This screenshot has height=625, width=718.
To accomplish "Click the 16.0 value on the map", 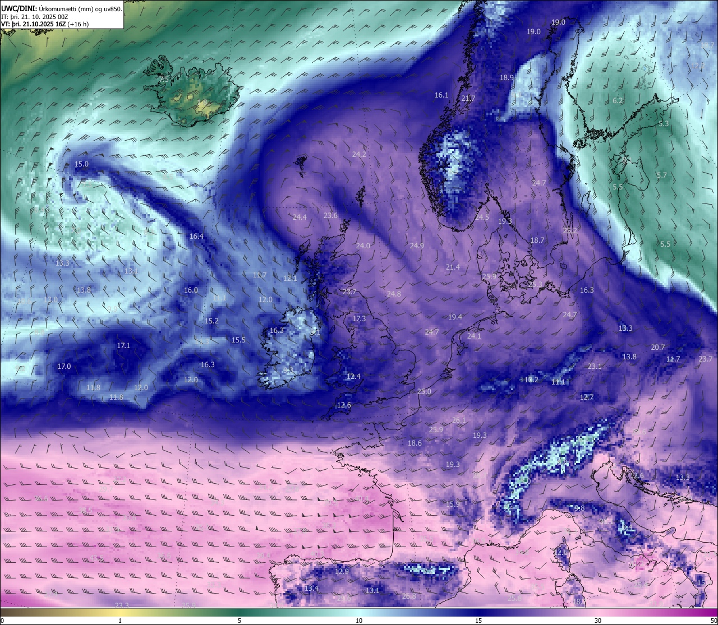I will 191,290.
